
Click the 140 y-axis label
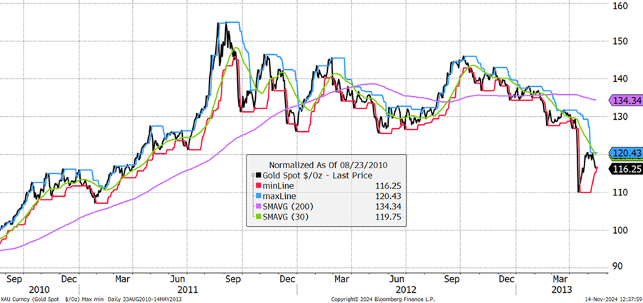click(x=622, y=79)
